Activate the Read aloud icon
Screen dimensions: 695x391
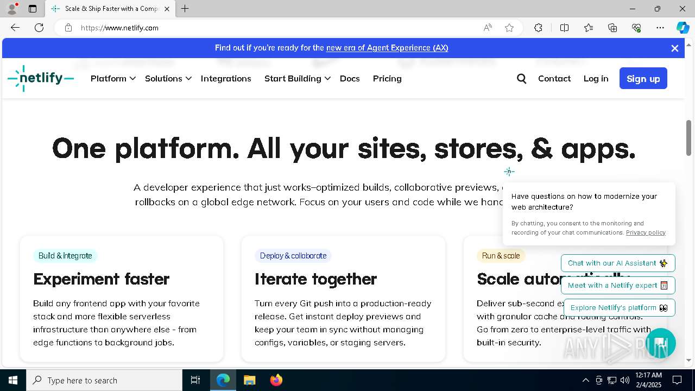(x=488, y=28)
